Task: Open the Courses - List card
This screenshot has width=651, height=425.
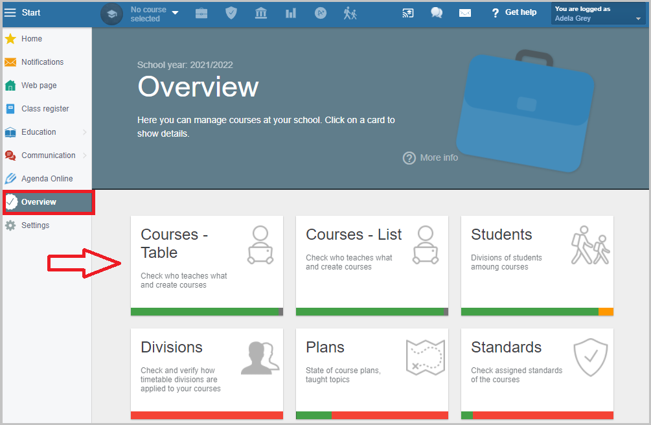Action: (x=372, y=266)
